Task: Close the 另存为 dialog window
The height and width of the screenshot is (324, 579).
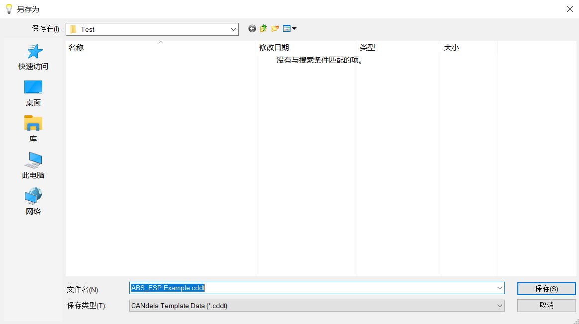Action: [570, 9]
